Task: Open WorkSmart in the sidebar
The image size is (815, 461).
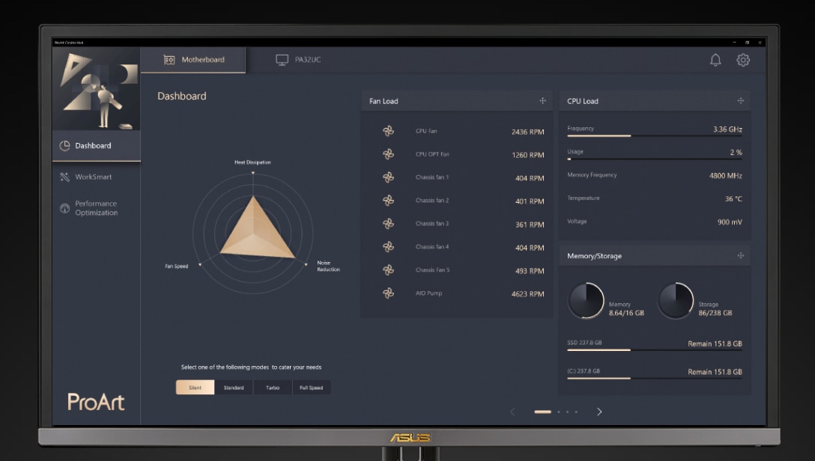Action: (93, 177)
